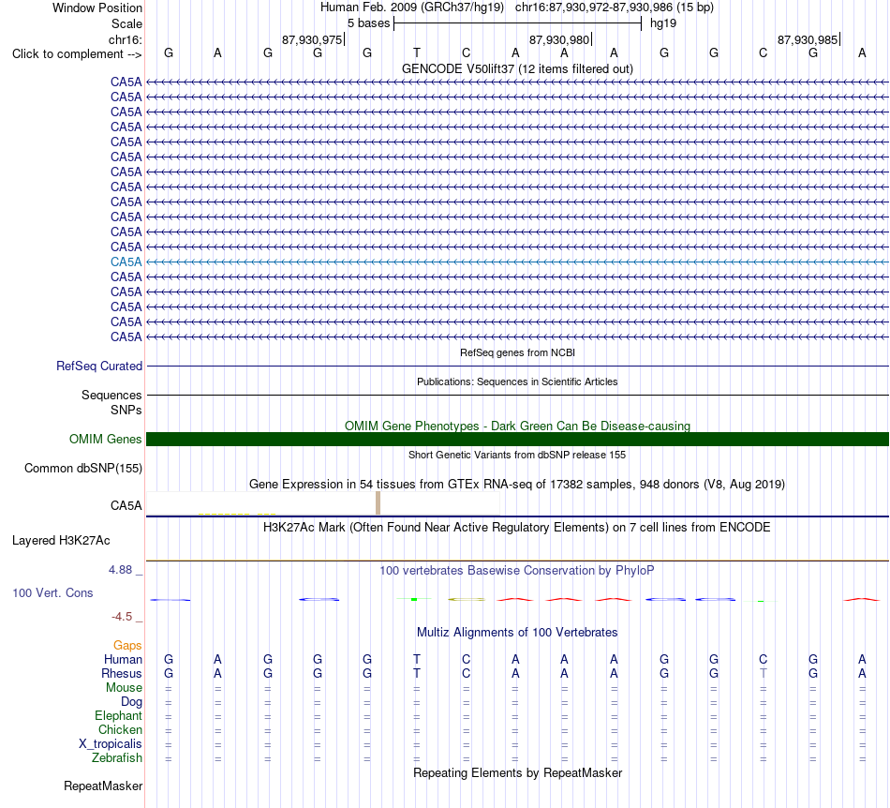Viewport: 890px width, 808px height.
Task: Open 'Multiz Alignments of 100 Vertebrates' title
Action: [x=517, y=633]
